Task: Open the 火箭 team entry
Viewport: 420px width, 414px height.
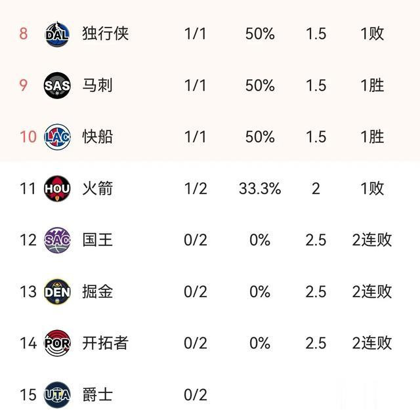Action: pyautogui.click(x=98, y=188)
